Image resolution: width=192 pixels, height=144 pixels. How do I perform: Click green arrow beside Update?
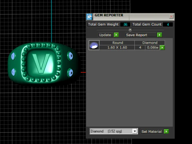116,35
